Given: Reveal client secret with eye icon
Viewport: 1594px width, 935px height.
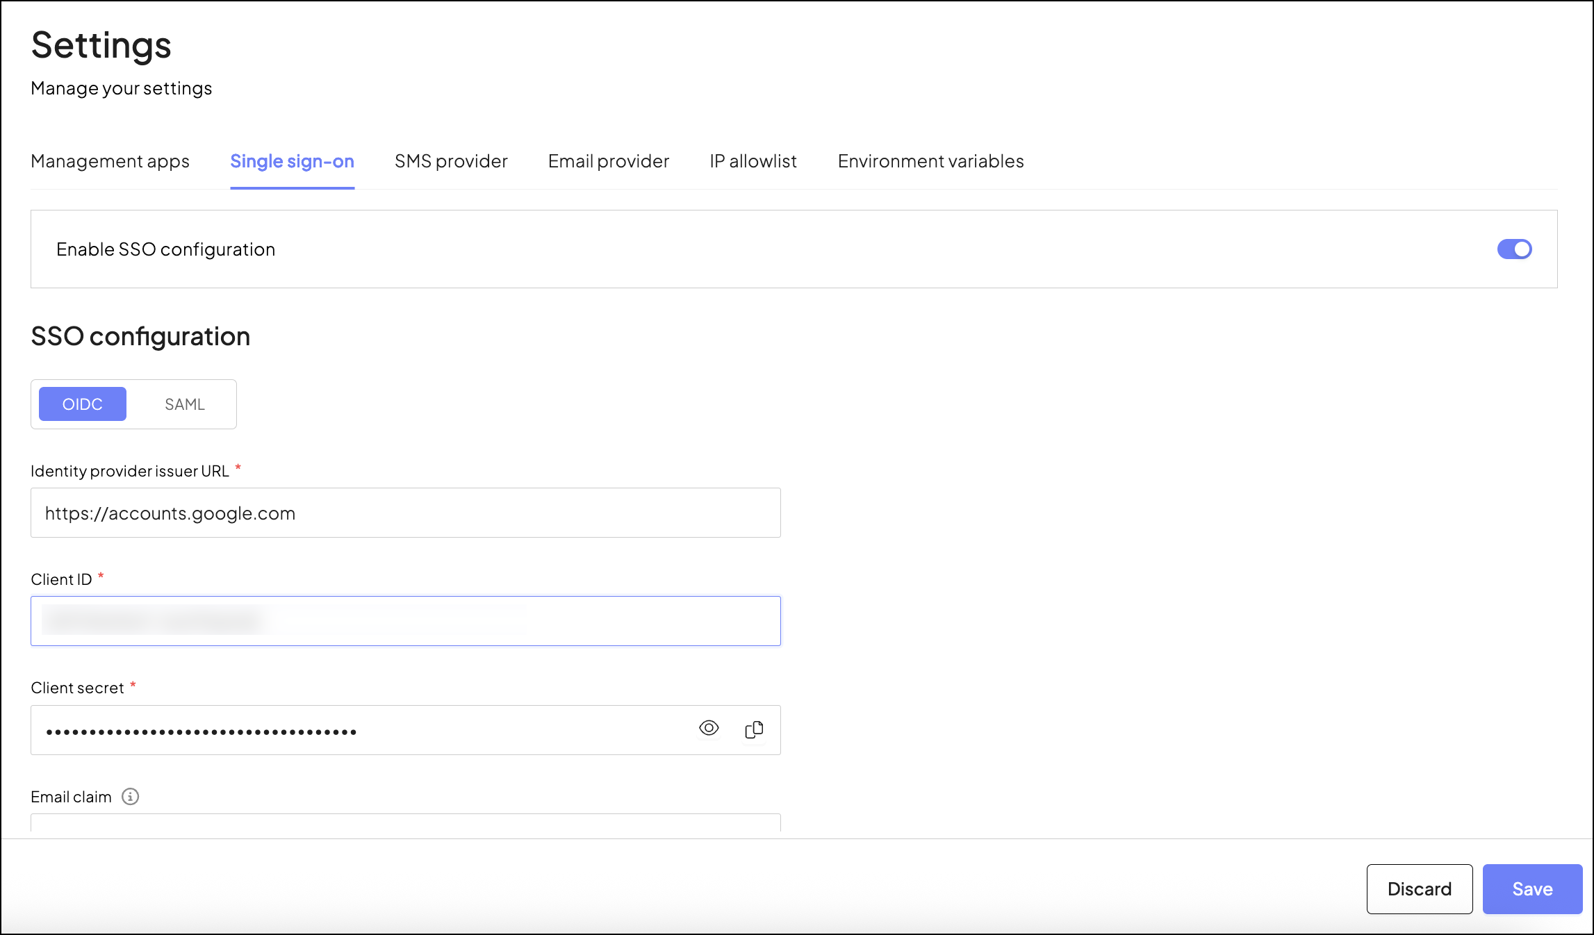Looking at the screenshot, I should click(709, 728).
